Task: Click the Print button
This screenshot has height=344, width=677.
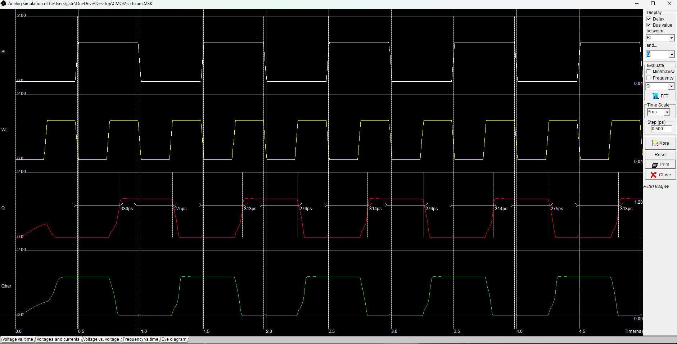Action: click(x=660, y=164)
